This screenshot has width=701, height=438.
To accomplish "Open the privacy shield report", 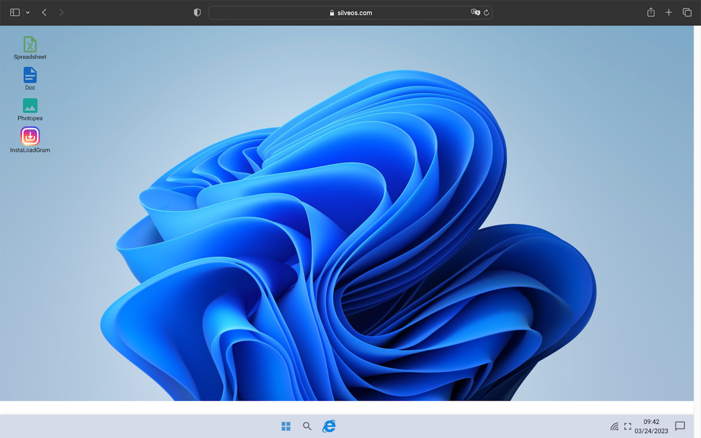I will pos(197,12).
